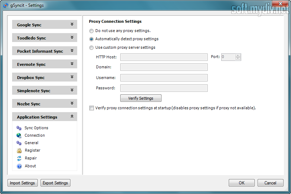Increase the Port number with up arrow
This screenshot has height=194, width=291.
[x=238, y=56]
